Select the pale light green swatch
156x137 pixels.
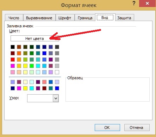click(32, 72)
